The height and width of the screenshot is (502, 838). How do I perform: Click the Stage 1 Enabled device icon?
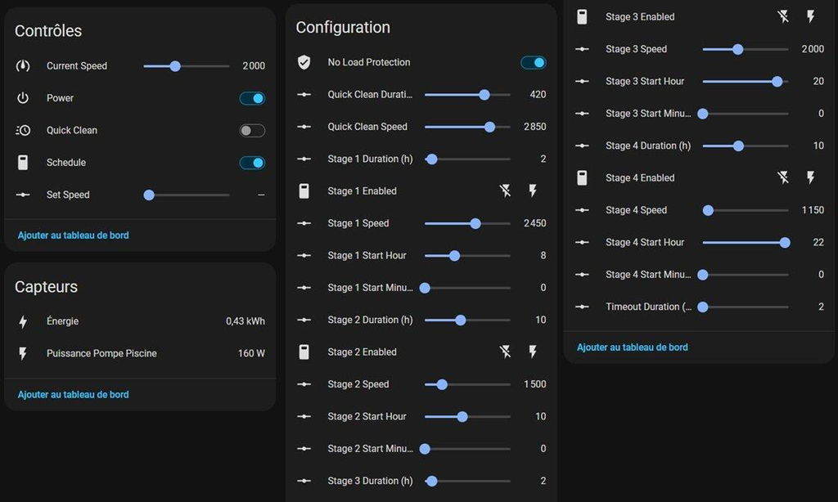click(x=304, y=190)
